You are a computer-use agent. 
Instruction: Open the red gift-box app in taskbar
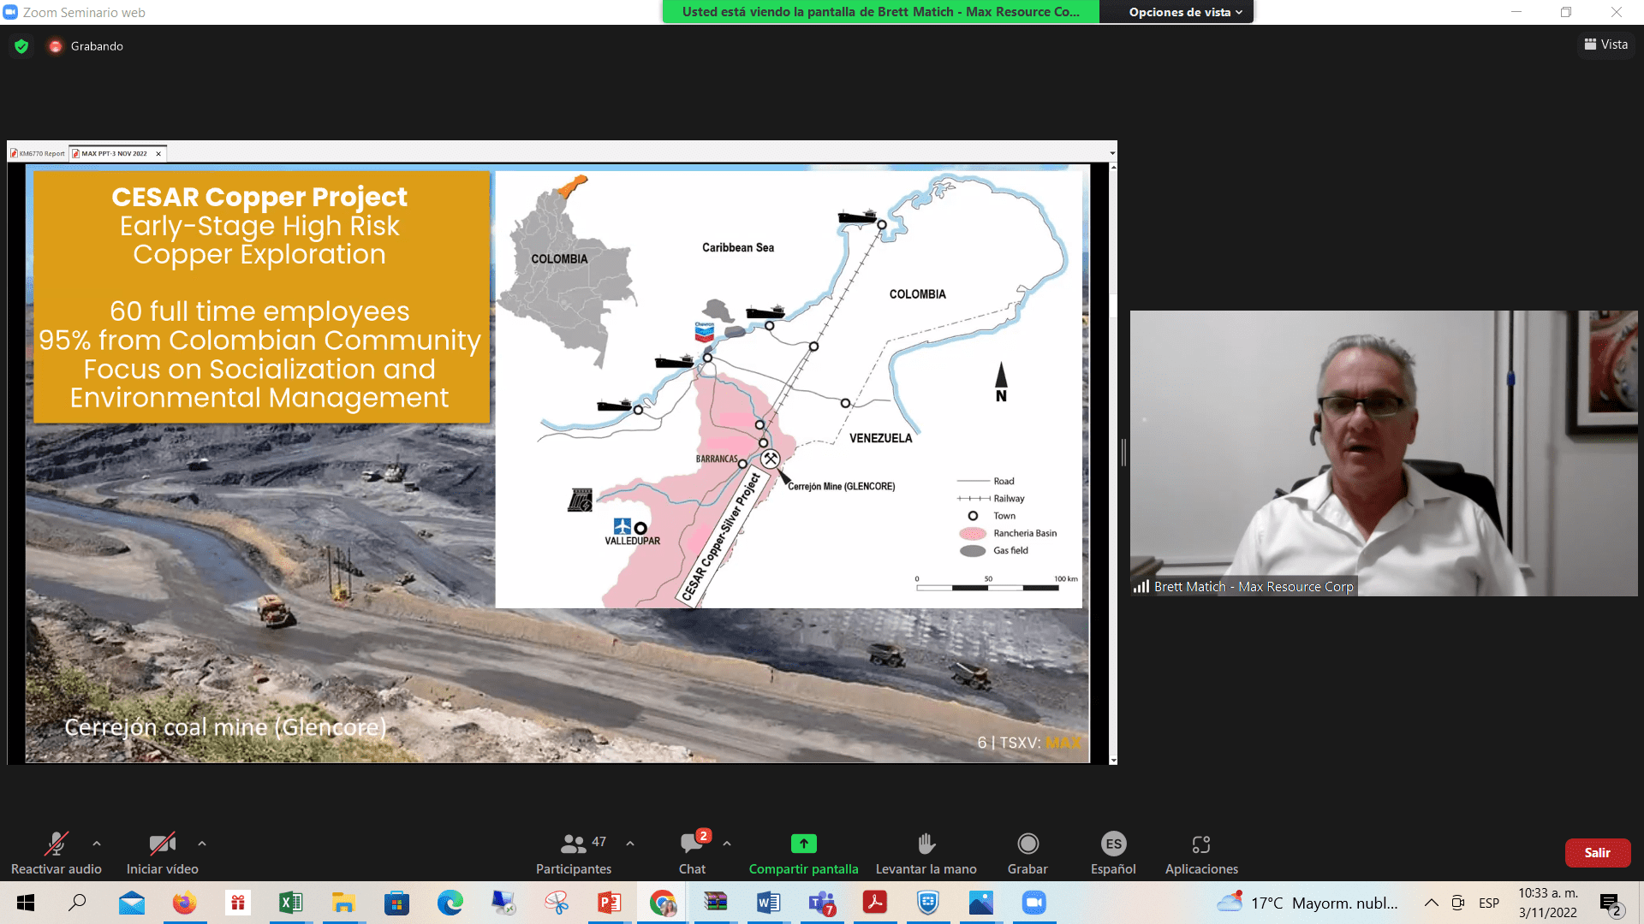(x=237, y=903)
